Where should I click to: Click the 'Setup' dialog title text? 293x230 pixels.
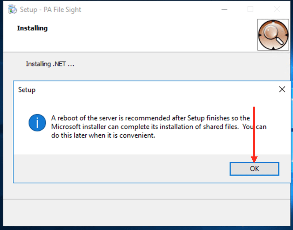[27, 90]
